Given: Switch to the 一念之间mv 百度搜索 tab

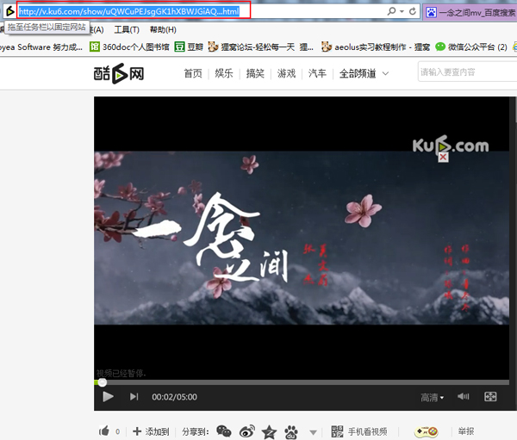Looking at the screenshot, I should click(470, 13).
